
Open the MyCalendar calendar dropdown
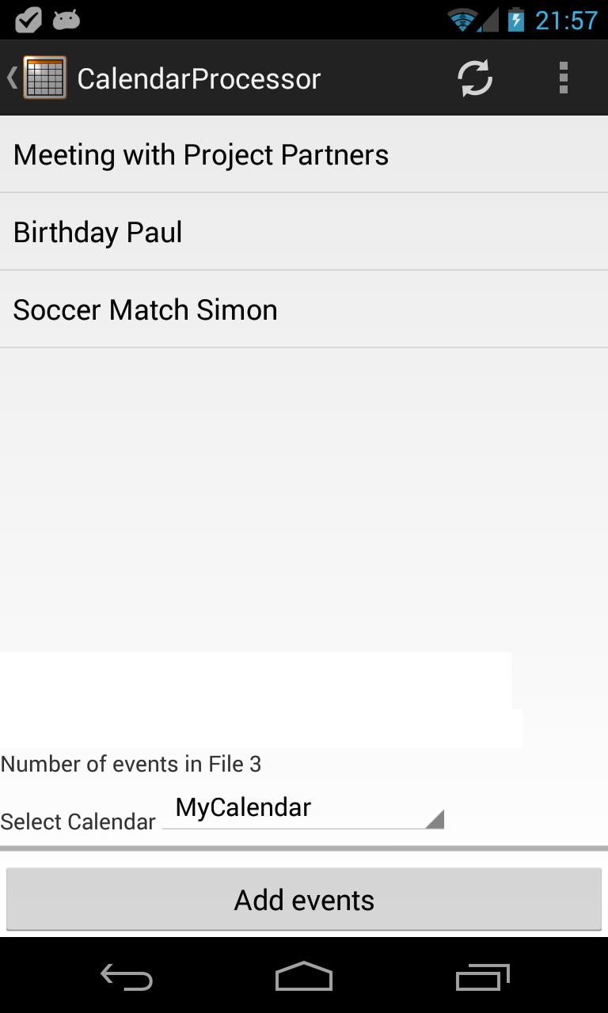point(301,809)
